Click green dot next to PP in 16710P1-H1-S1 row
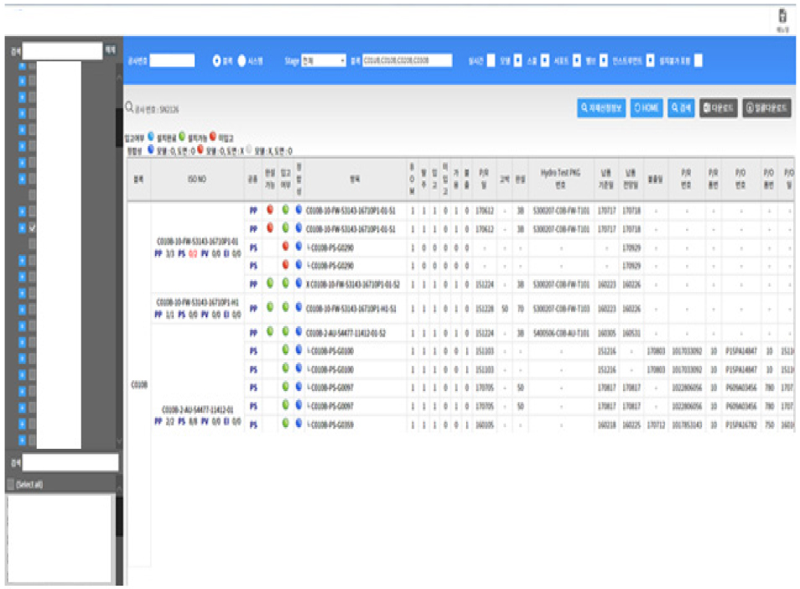Image resolution: width=800 pixels, height=589 pixels. (270, 307)
